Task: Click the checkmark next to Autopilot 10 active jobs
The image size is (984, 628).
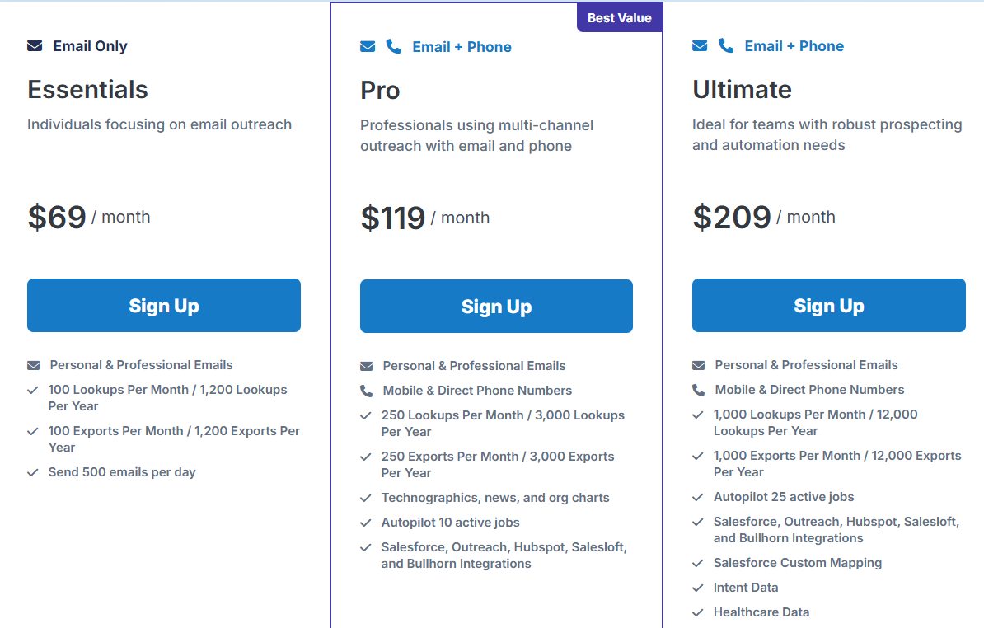Action: point(365,523)
